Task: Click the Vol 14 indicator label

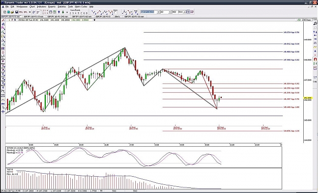Action: pyautogui.click(x=9, y=169)
